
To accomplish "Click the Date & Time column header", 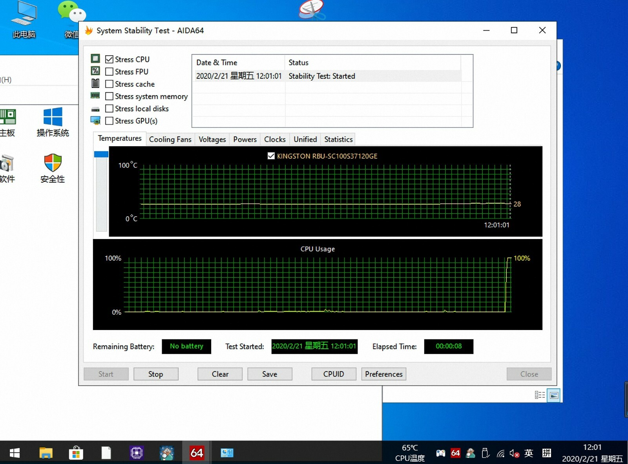I will (238, 62).
